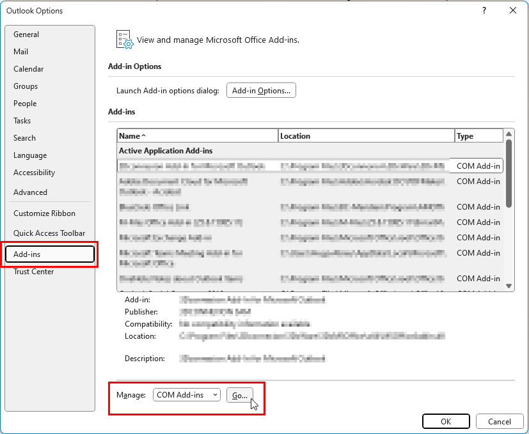Sort add-ins by Name column header
Screen dimensions: 529x434
pyautogui.click(x=197, y=136)
